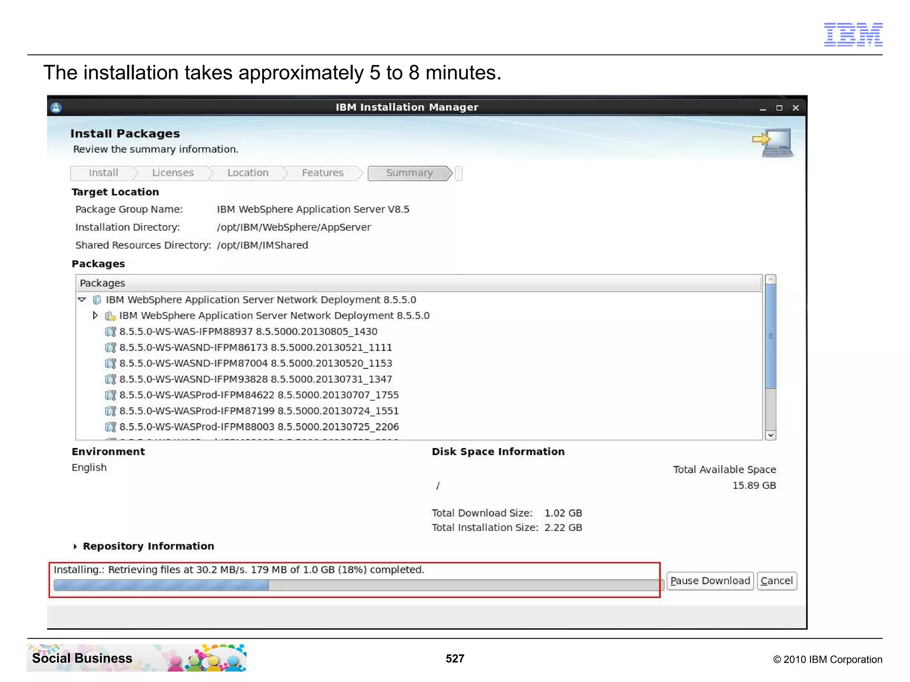Click the fix icon beside IFPM87004
The image size is (910, 682).
pyautogui.click(x=110, y=364)
